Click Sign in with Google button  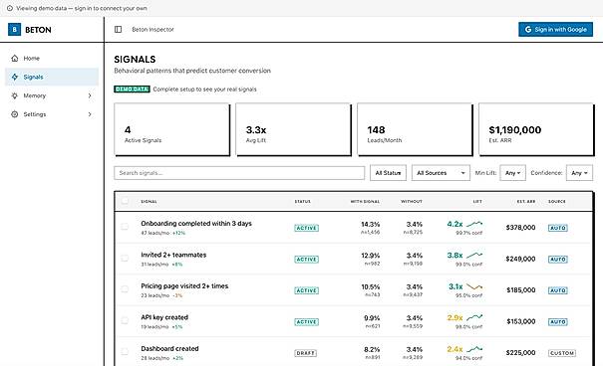pos(555,30)
